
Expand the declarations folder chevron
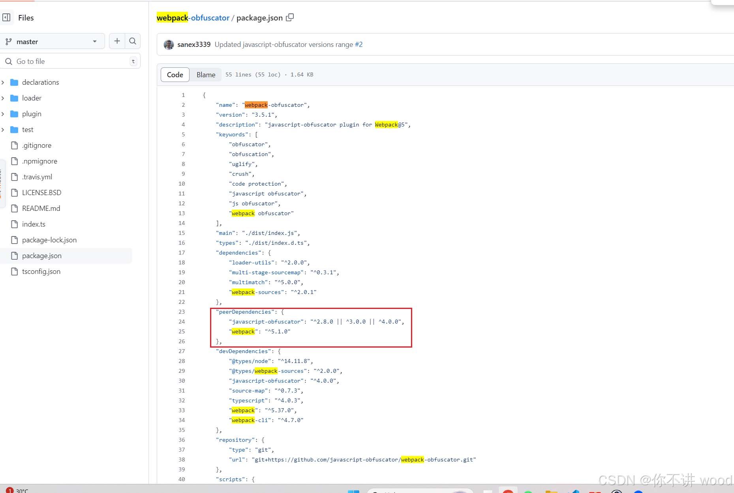[3, 82]
